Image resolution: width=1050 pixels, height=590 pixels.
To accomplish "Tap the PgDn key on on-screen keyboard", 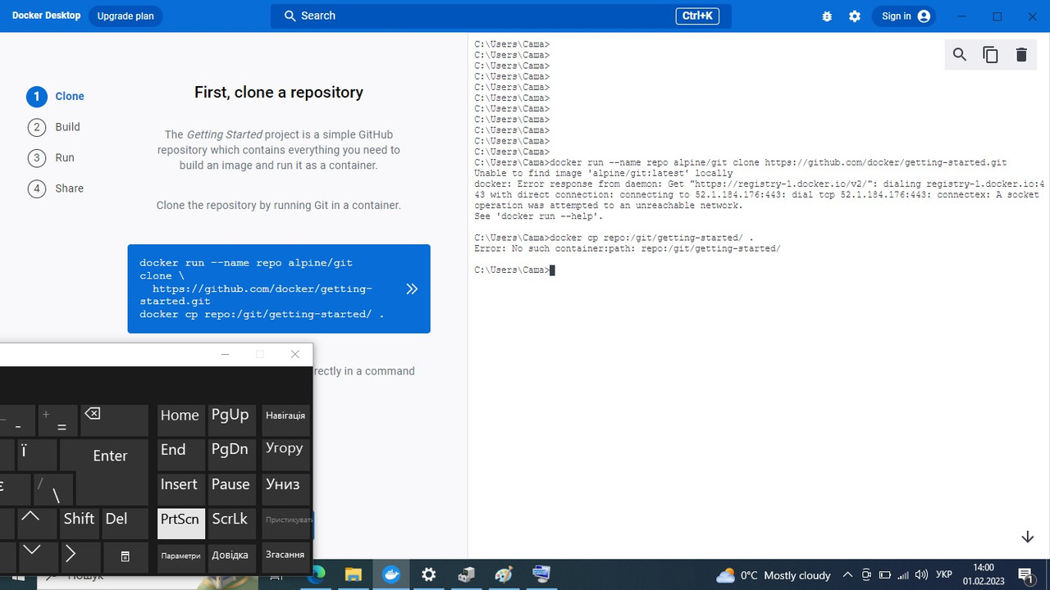I will (x=231, y=455).
